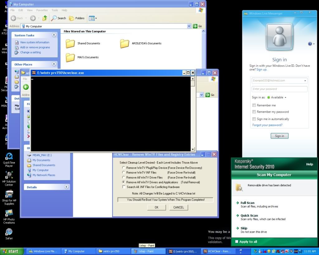Image resolution: width=319 pixels, height=255 pixels.
Task: Check Remember me in Messenger
Action: click(254, 105)
